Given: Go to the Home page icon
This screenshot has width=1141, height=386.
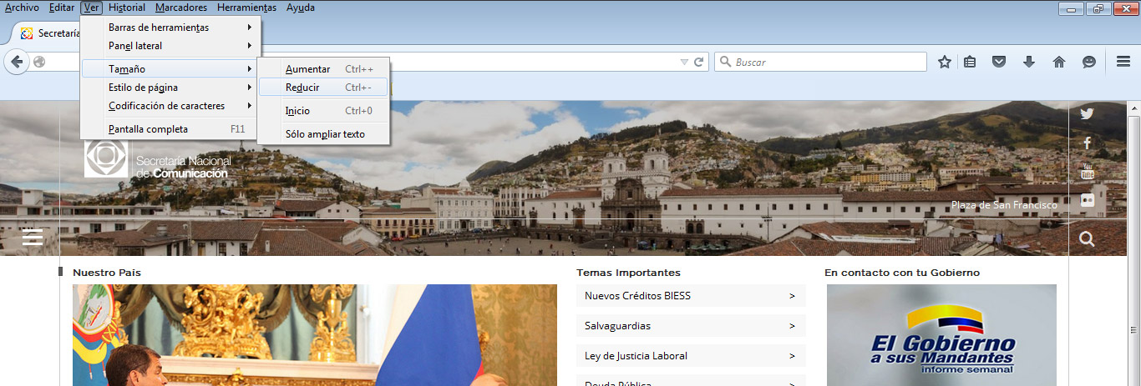Looking at the screenshot, I should (x=1058, y=62).
